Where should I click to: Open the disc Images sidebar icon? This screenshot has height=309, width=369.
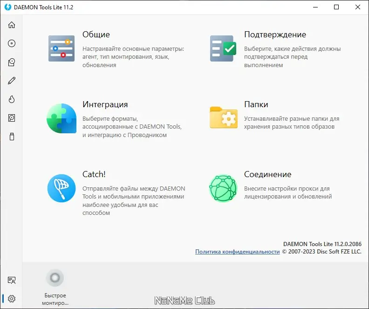12,43
